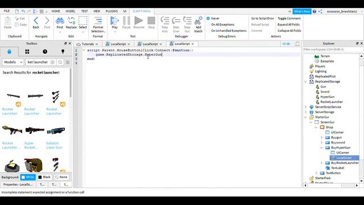364x205 pixels.
Task: Select the Super Rocket model thumbnail
Action: coord(35,130)
